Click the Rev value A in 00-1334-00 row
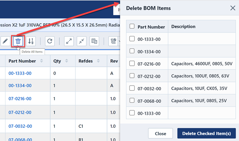 [x=112, y=86]
